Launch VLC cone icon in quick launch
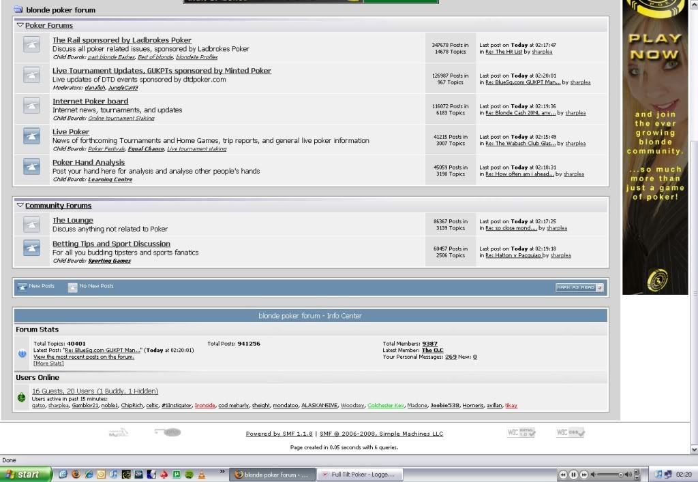698x482 pixels. click(x=202, y=475)
